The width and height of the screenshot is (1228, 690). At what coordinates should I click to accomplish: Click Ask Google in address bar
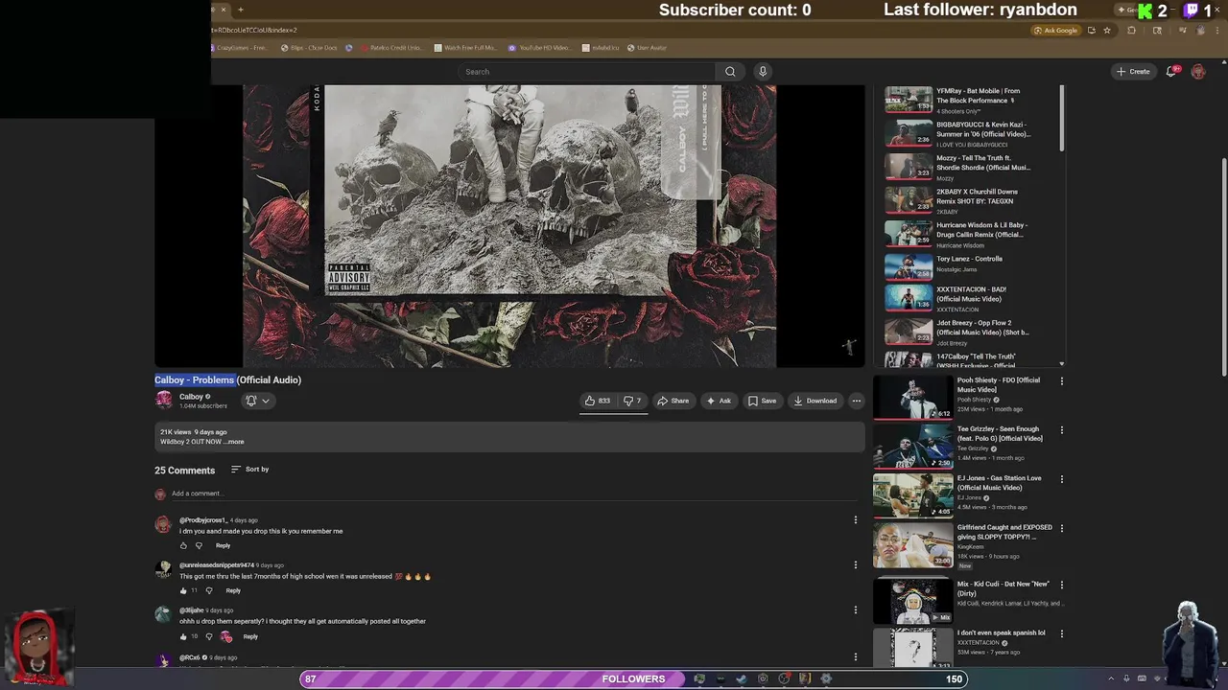pyautogui.click(x=1055, y=31)
